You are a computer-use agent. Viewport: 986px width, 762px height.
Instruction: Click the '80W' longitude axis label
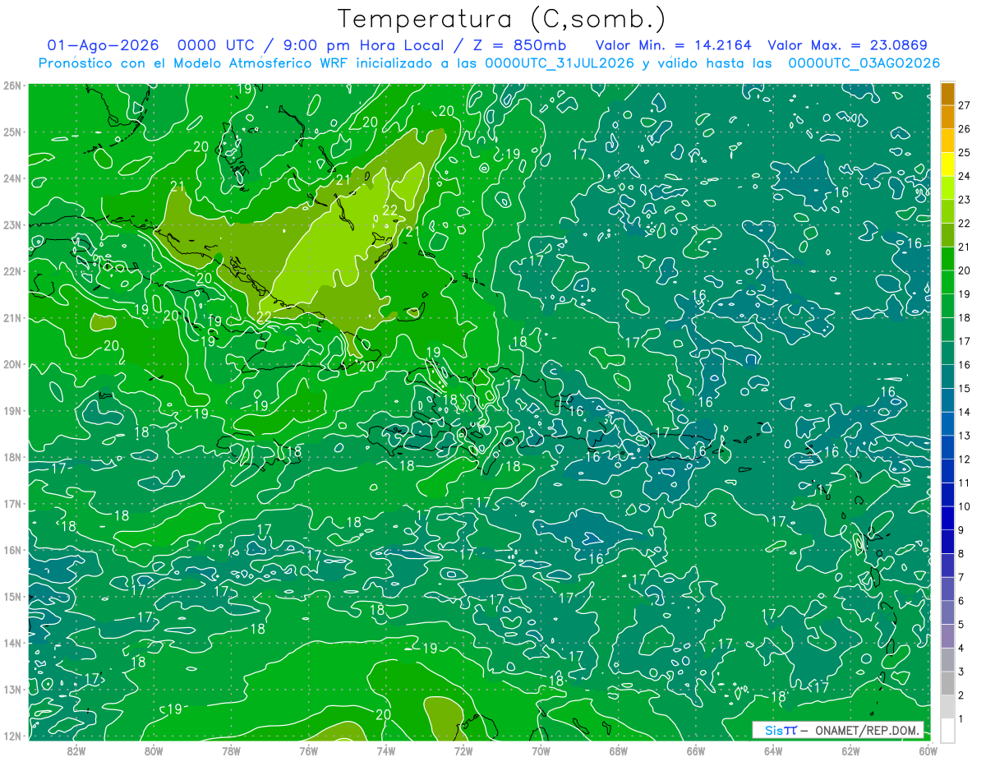[x=154, y=750]
